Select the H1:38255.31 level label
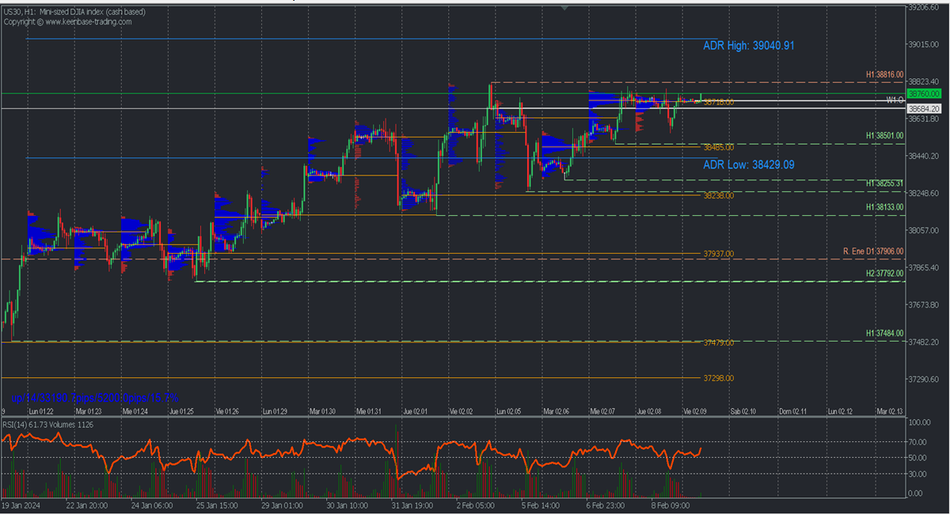This screenshot has height=514, width=950. pyautogui.click(x=884, y=183)
